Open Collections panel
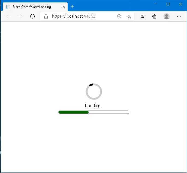 (154, 16)
